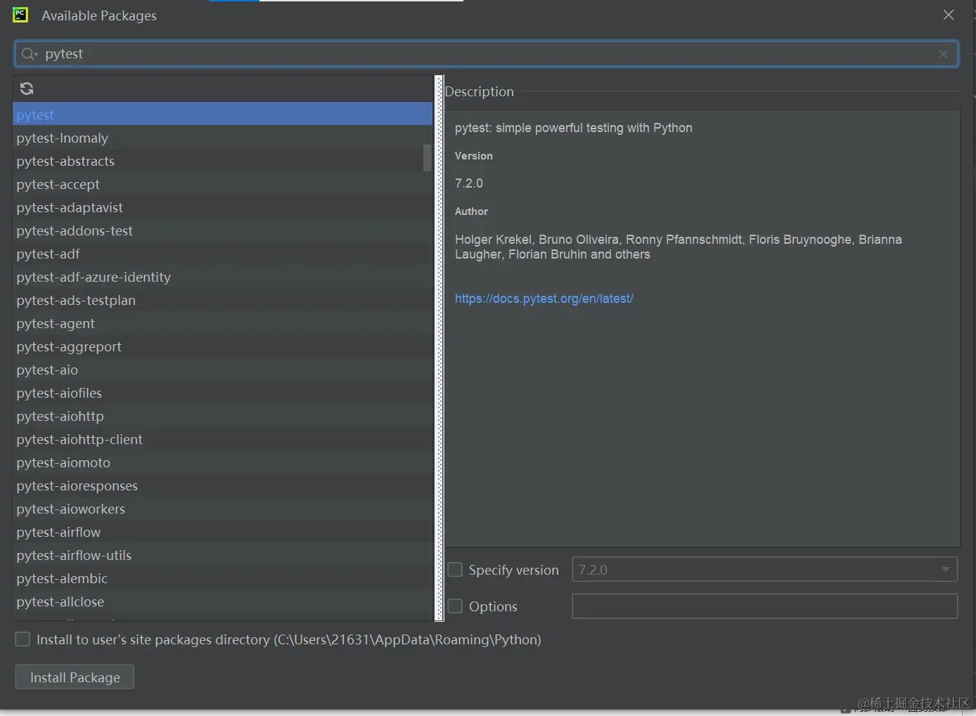Select pytest-agent package
Viewport: 976px width, 716px height.
[222, 323]
